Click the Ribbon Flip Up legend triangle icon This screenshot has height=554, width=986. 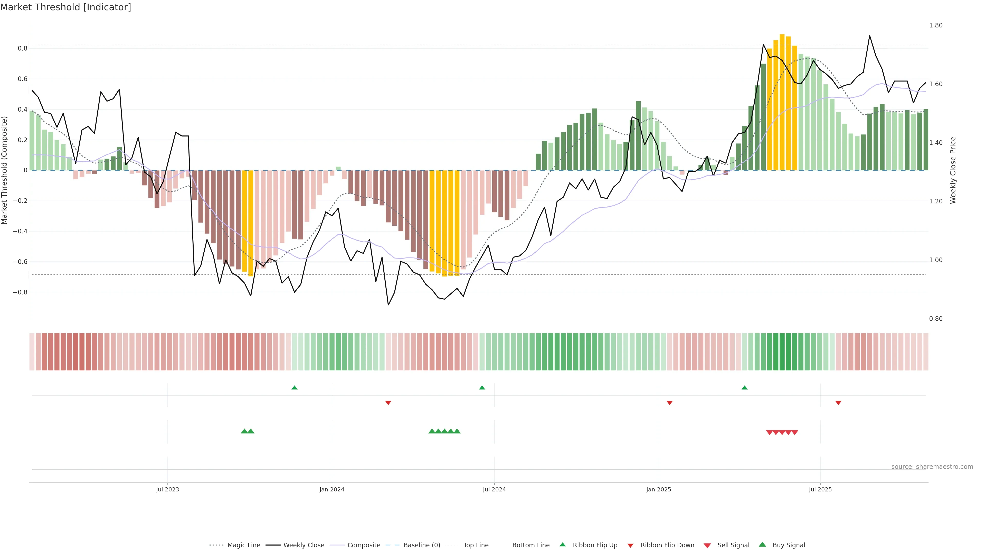point(562,545)
